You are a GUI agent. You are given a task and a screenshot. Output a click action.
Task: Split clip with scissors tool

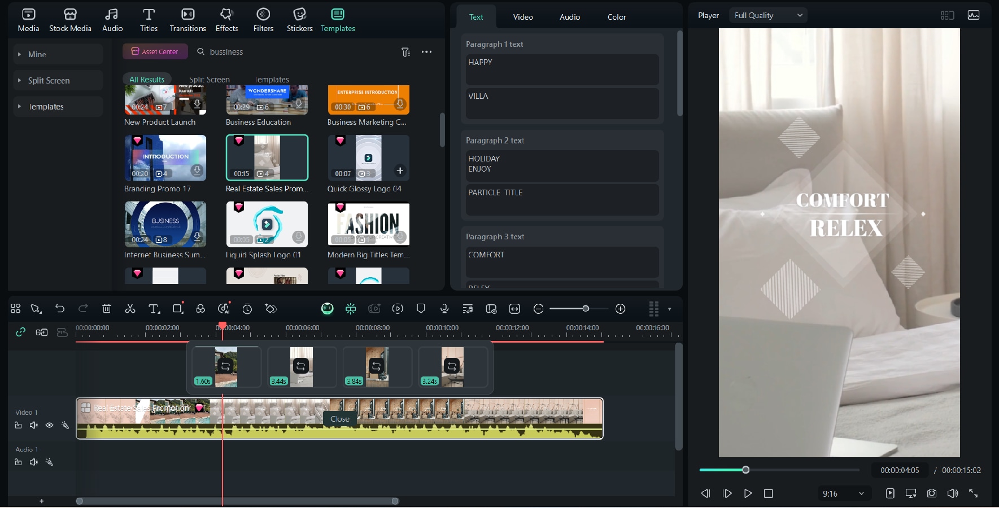click(130, 309)
